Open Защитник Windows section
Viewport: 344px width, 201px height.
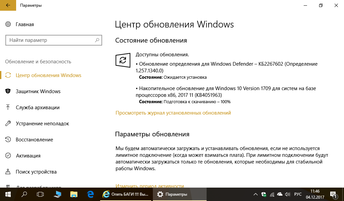pyautogui.click(x=38, y=91)
